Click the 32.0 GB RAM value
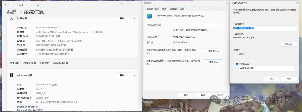Screen dimensions: 302x112 48,36
